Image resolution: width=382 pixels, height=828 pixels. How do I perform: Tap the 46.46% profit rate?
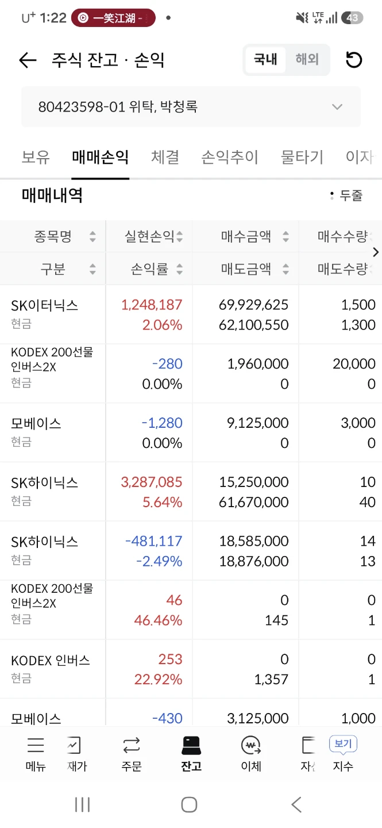coord(159,620)
